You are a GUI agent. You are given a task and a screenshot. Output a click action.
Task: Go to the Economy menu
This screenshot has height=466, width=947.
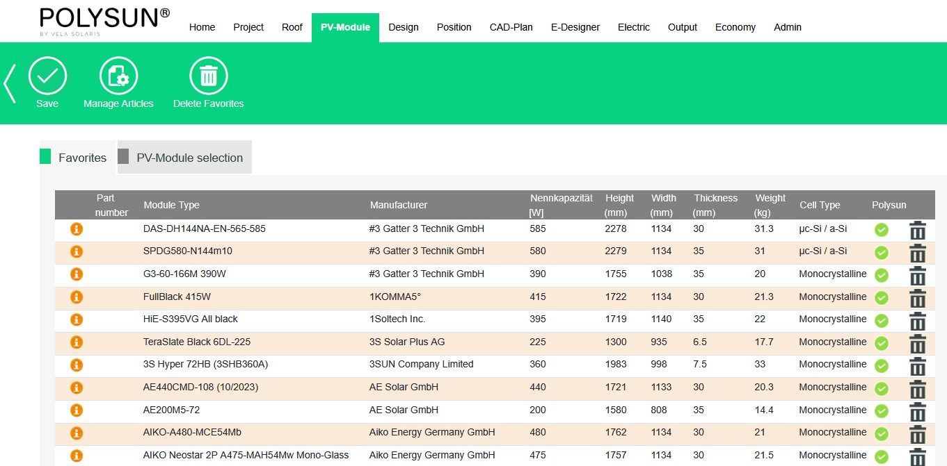735,27
